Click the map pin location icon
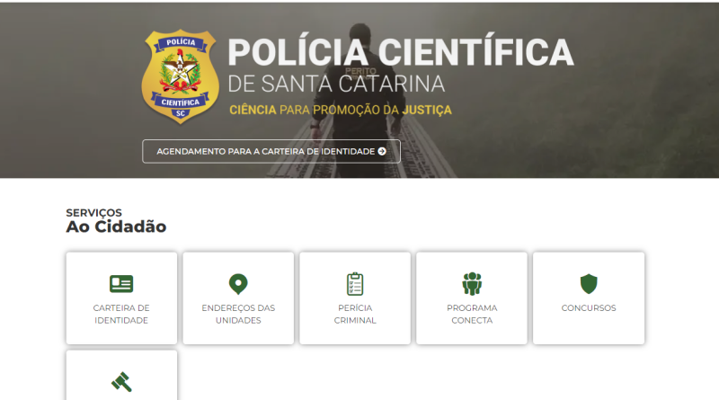Screen dimensions: 719x400 [238, 284]
